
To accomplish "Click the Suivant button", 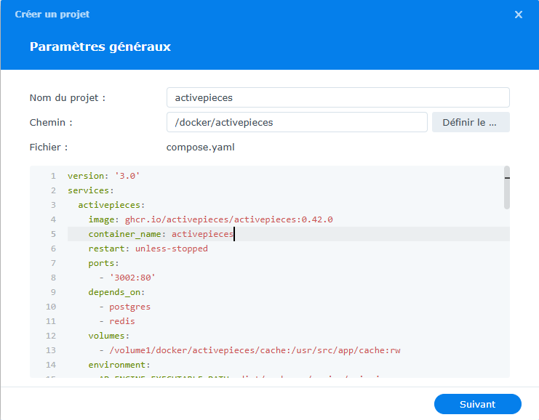I will click(477, 404).
